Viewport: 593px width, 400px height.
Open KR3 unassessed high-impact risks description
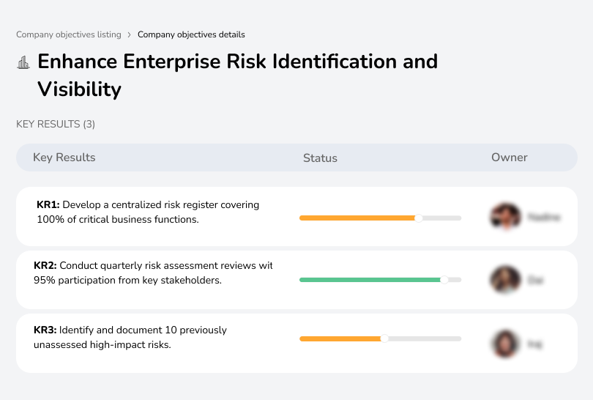pos(130,337)
